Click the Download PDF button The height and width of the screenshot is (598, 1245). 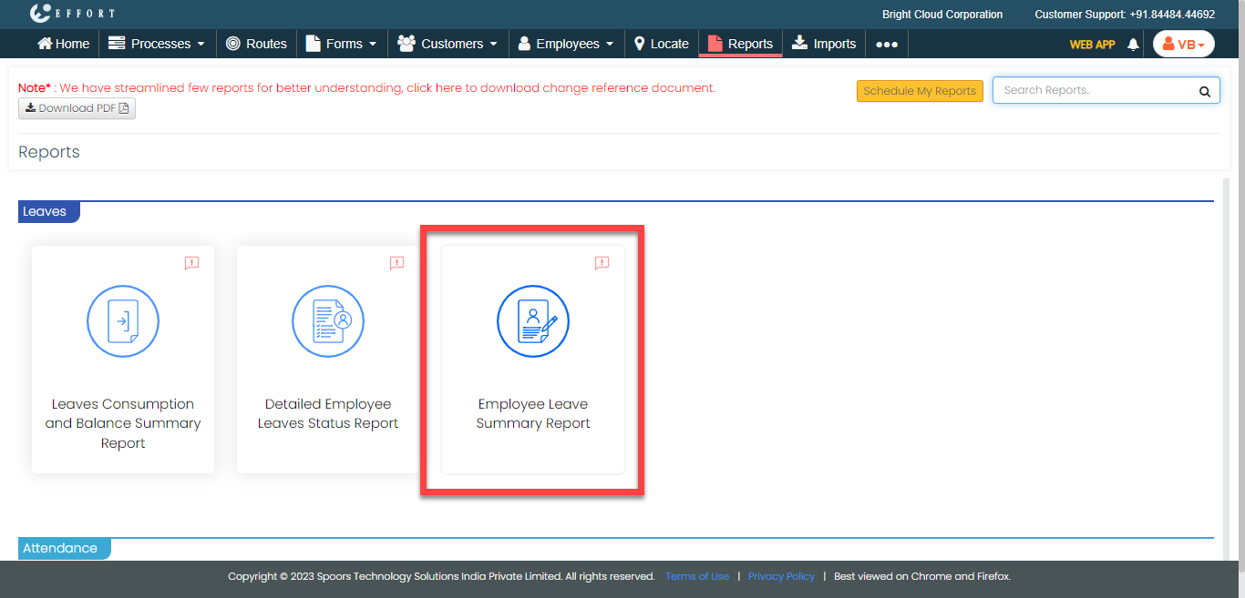pyautogui.click(x=77, y=108)
